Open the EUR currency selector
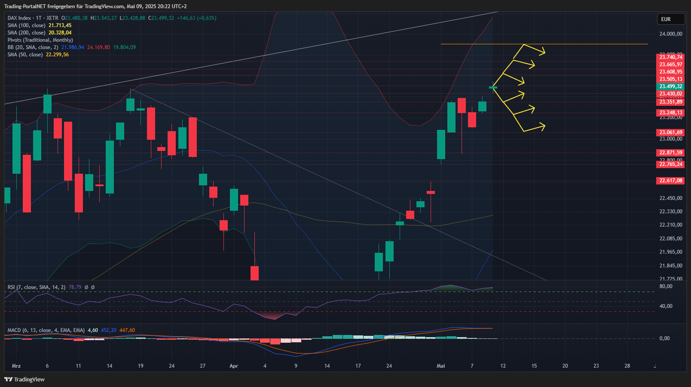691x387 pixels. point(671,19)
